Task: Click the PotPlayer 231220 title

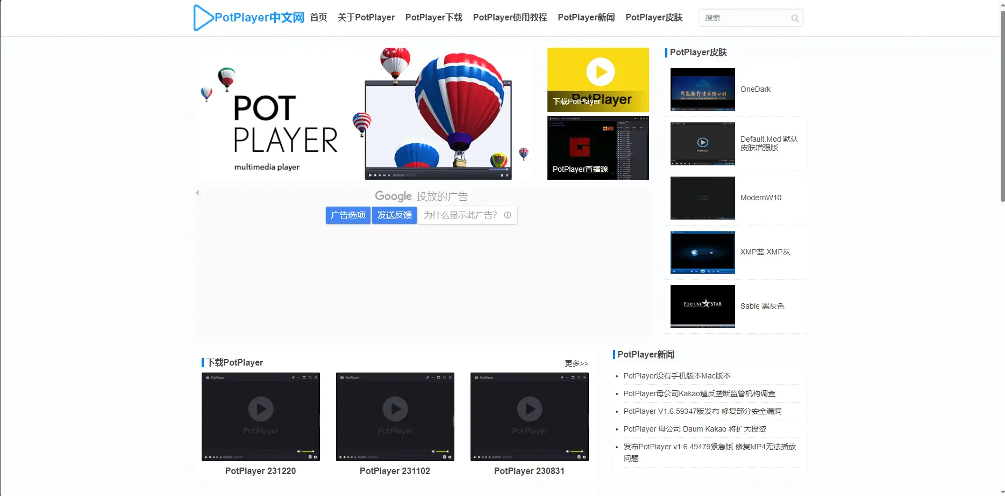Action: (x=261, y=471)
